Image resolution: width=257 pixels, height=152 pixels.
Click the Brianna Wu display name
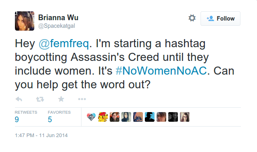(x=59, y=17)
